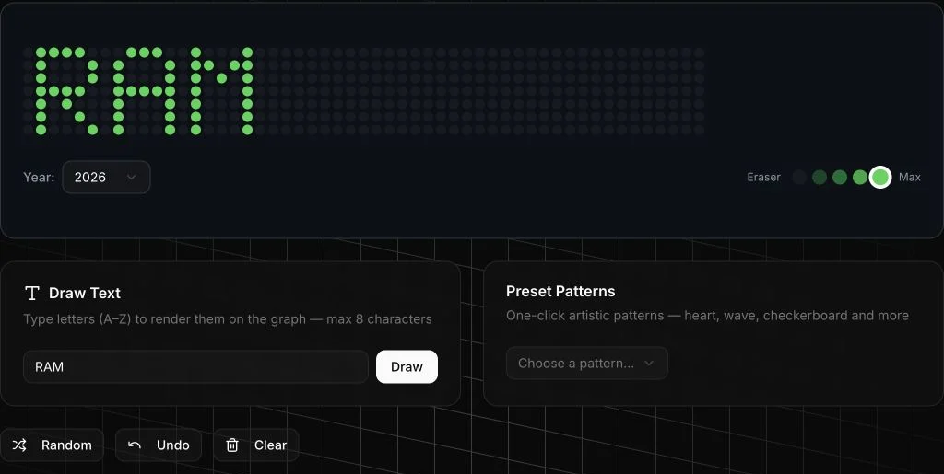Click the 'One-click artistic patterns' description text
The image size is (944, 474).
point(707,316)
